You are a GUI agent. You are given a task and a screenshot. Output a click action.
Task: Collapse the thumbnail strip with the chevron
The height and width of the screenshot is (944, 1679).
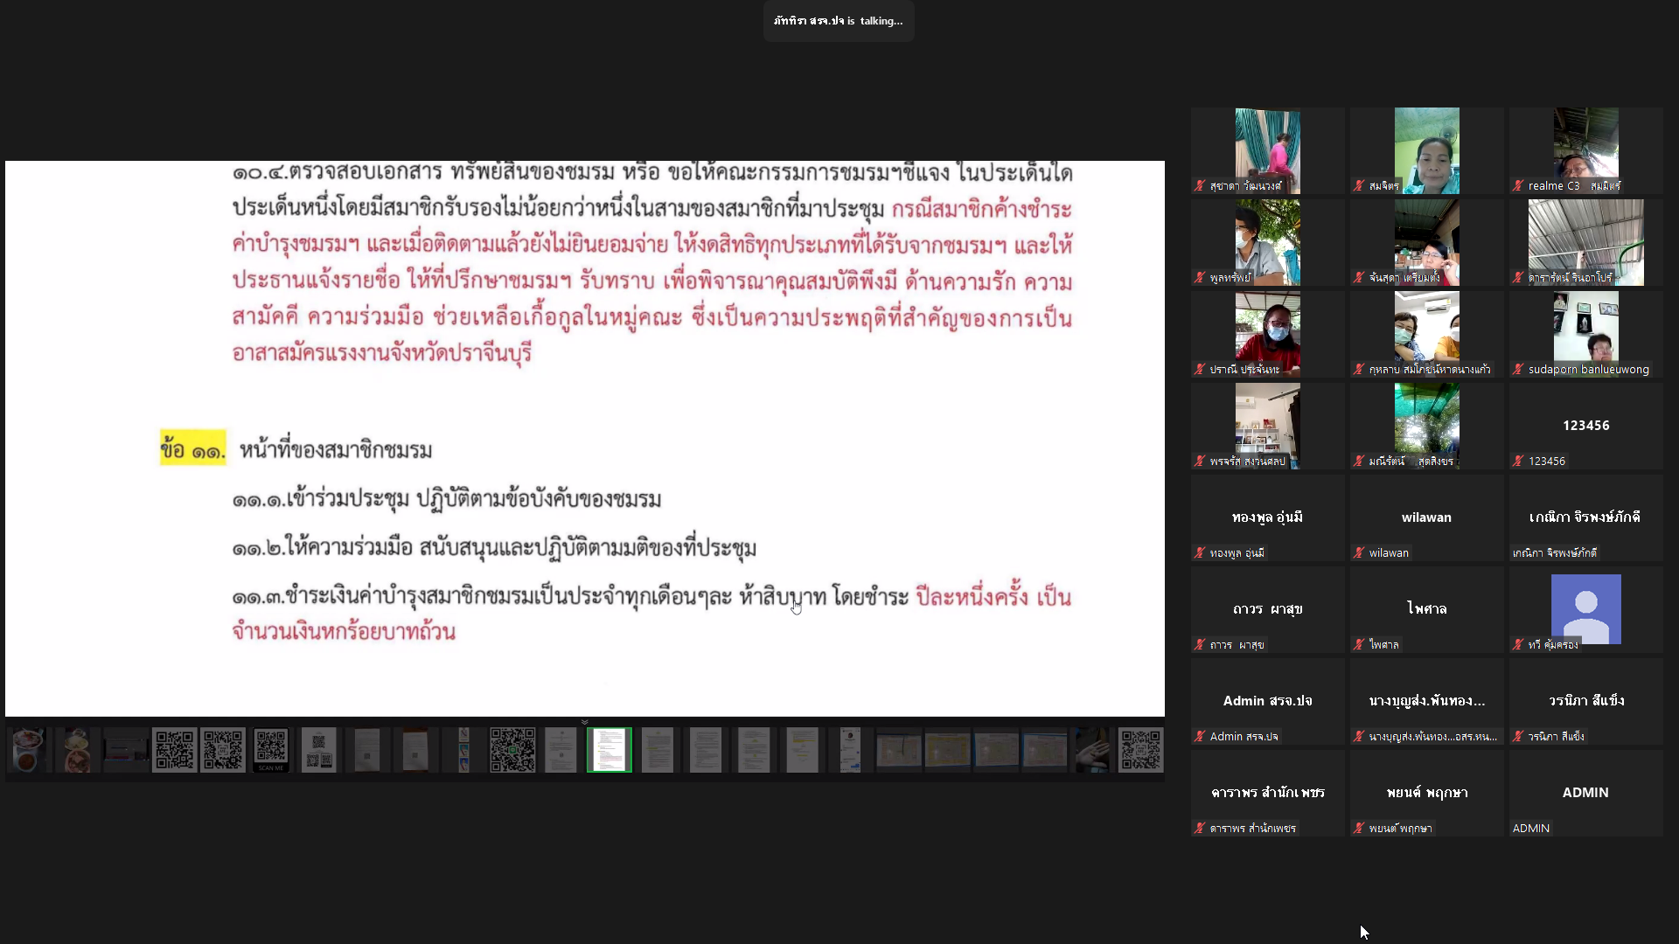coord(584,722)
